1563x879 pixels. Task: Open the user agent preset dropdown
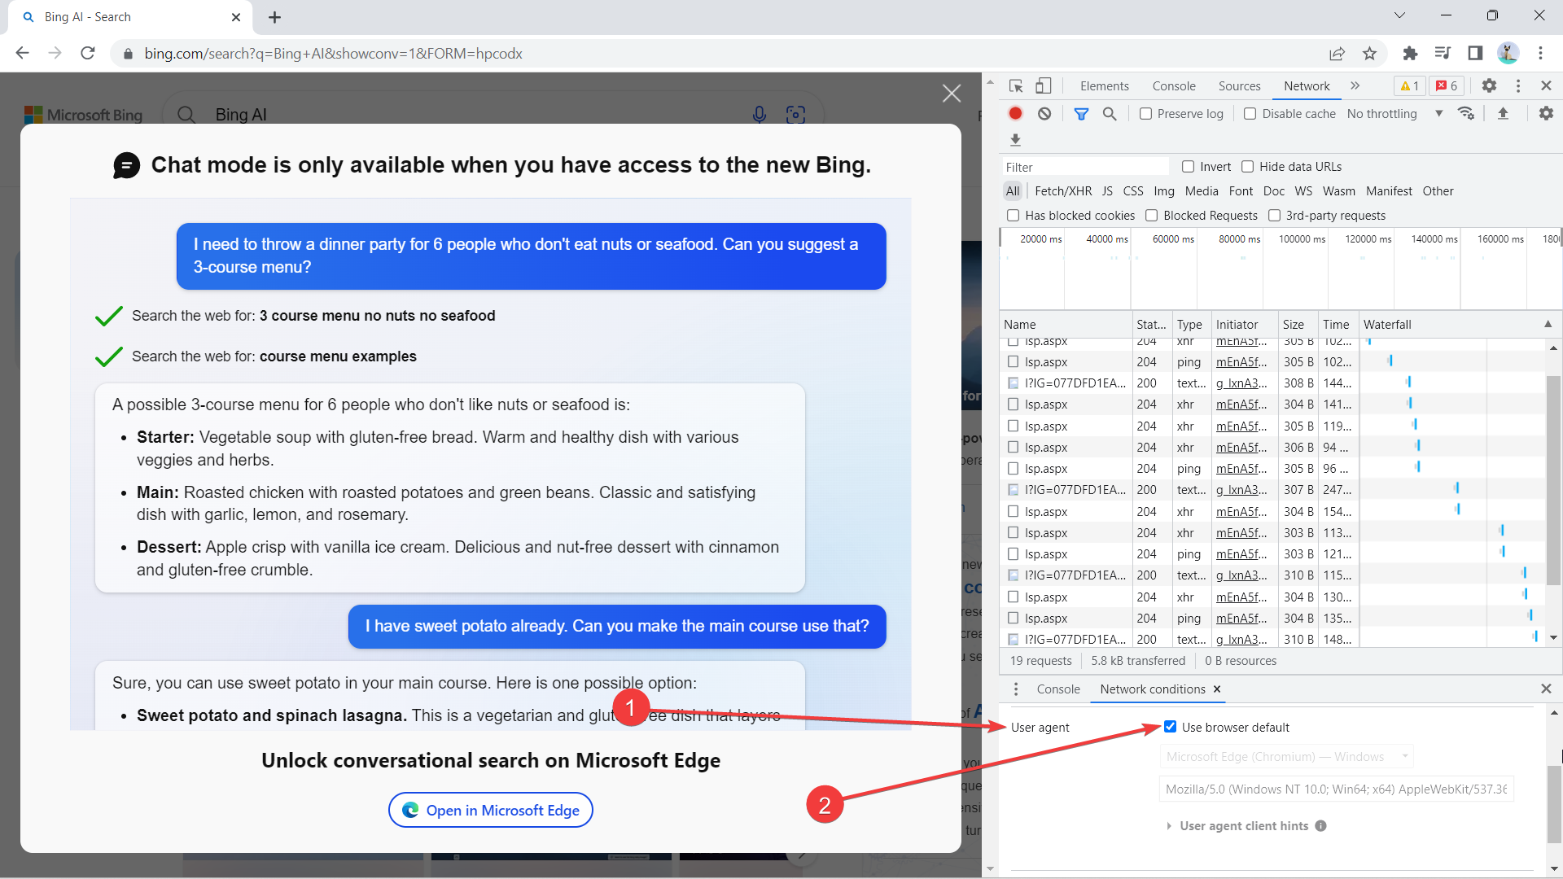pyautogui.click(x=1287, y=757)
